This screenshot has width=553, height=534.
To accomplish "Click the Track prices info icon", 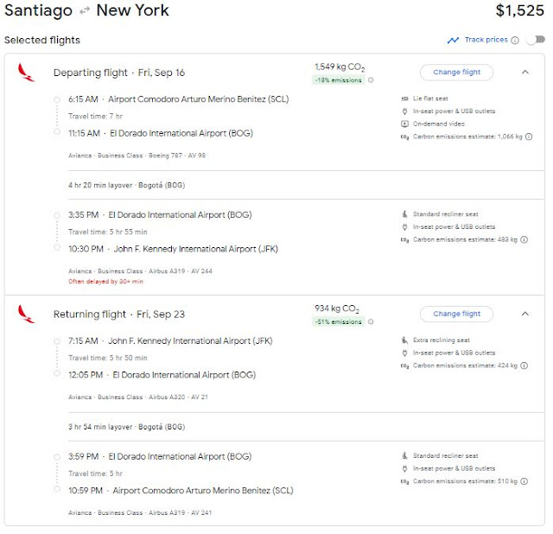I will [515, 40].
